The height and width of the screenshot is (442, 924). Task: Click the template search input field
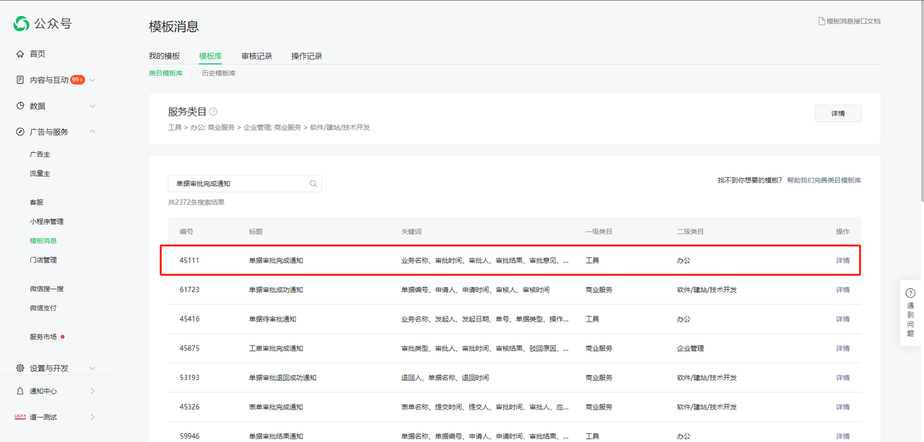tap(238, 184)
